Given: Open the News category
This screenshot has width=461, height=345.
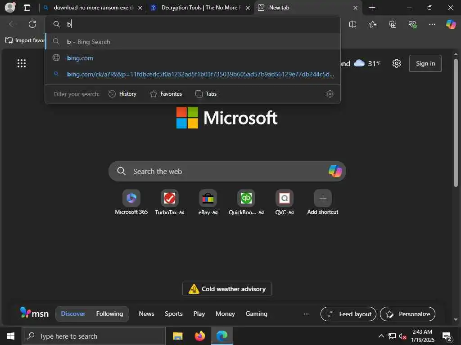Looking at the screenshot, I should (146, 314).
